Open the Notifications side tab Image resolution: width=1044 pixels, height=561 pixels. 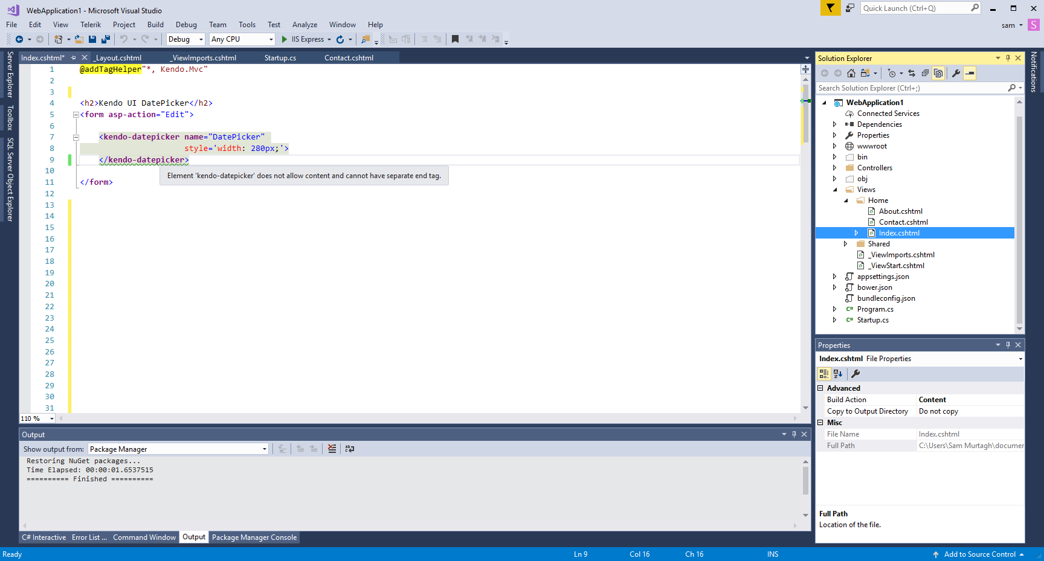pyautogui.click(x=1034, y=71)
